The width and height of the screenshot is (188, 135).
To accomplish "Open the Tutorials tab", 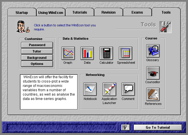I will [80, 12].
